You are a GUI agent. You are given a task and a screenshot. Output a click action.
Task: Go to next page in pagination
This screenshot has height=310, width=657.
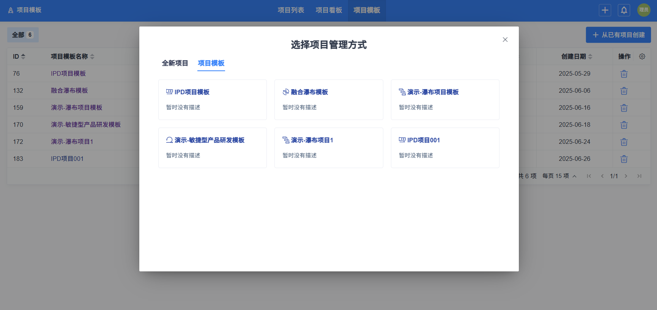626,176
